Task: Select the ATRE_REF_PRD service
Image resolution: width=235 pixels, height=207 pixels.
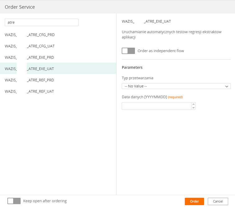Action: (x=58, y=80)
